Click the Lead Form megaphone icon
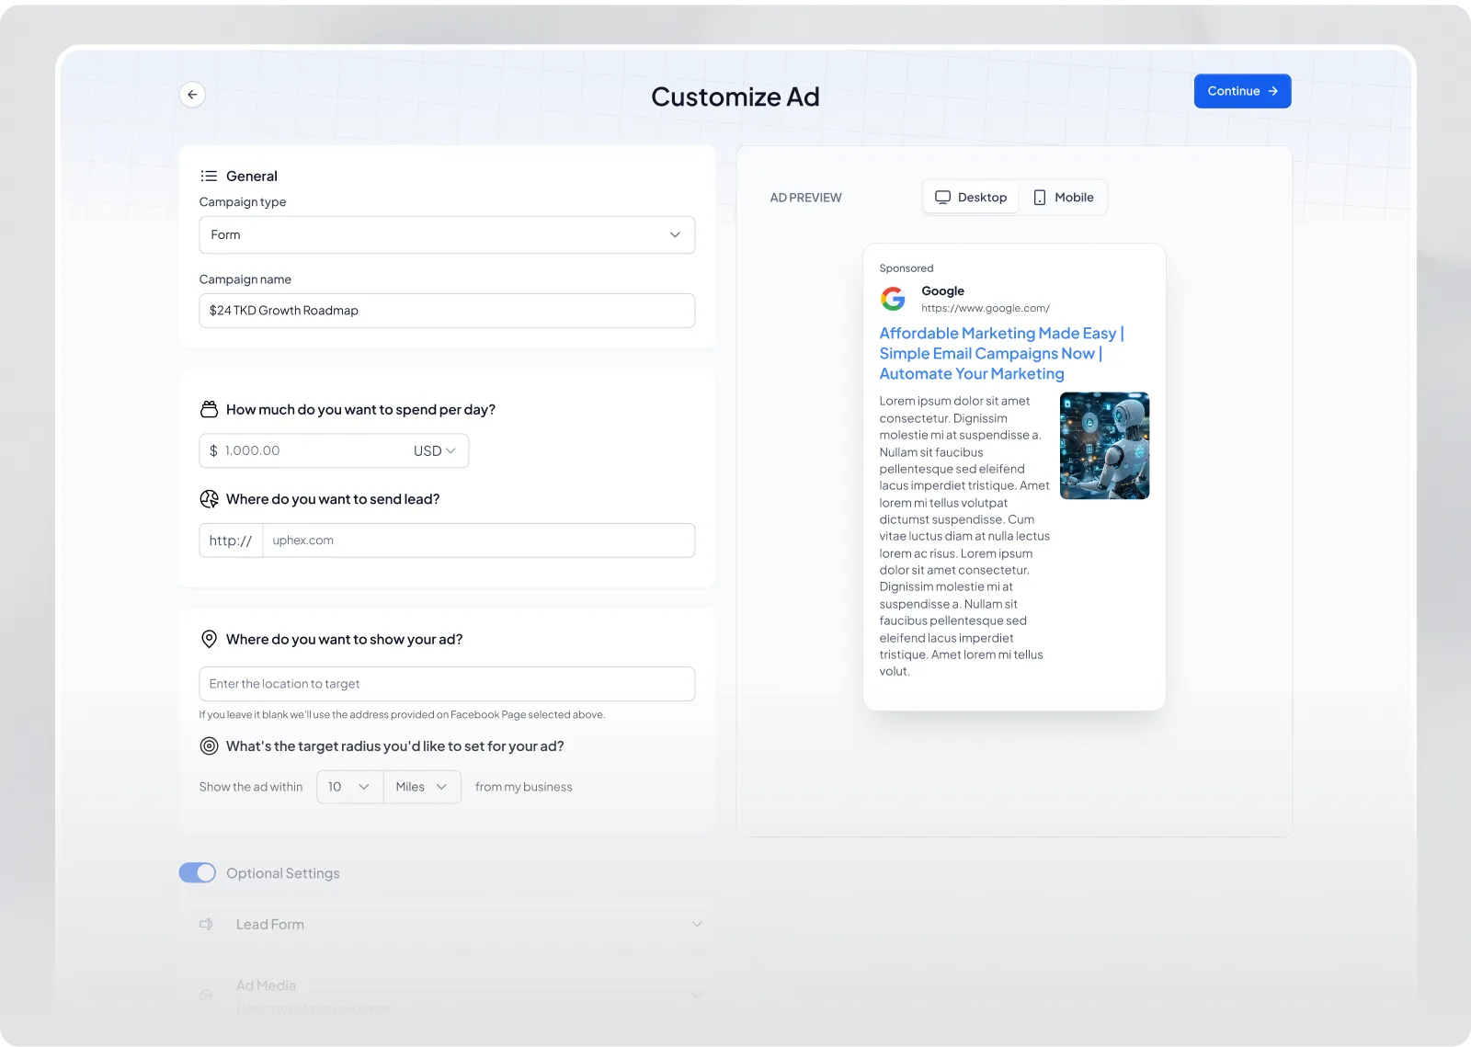The image size is (1471, 1047). point(207,924)
